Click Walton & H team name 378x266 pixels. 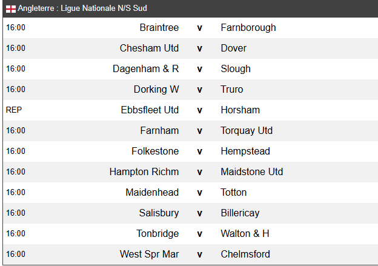coord(245,233)
